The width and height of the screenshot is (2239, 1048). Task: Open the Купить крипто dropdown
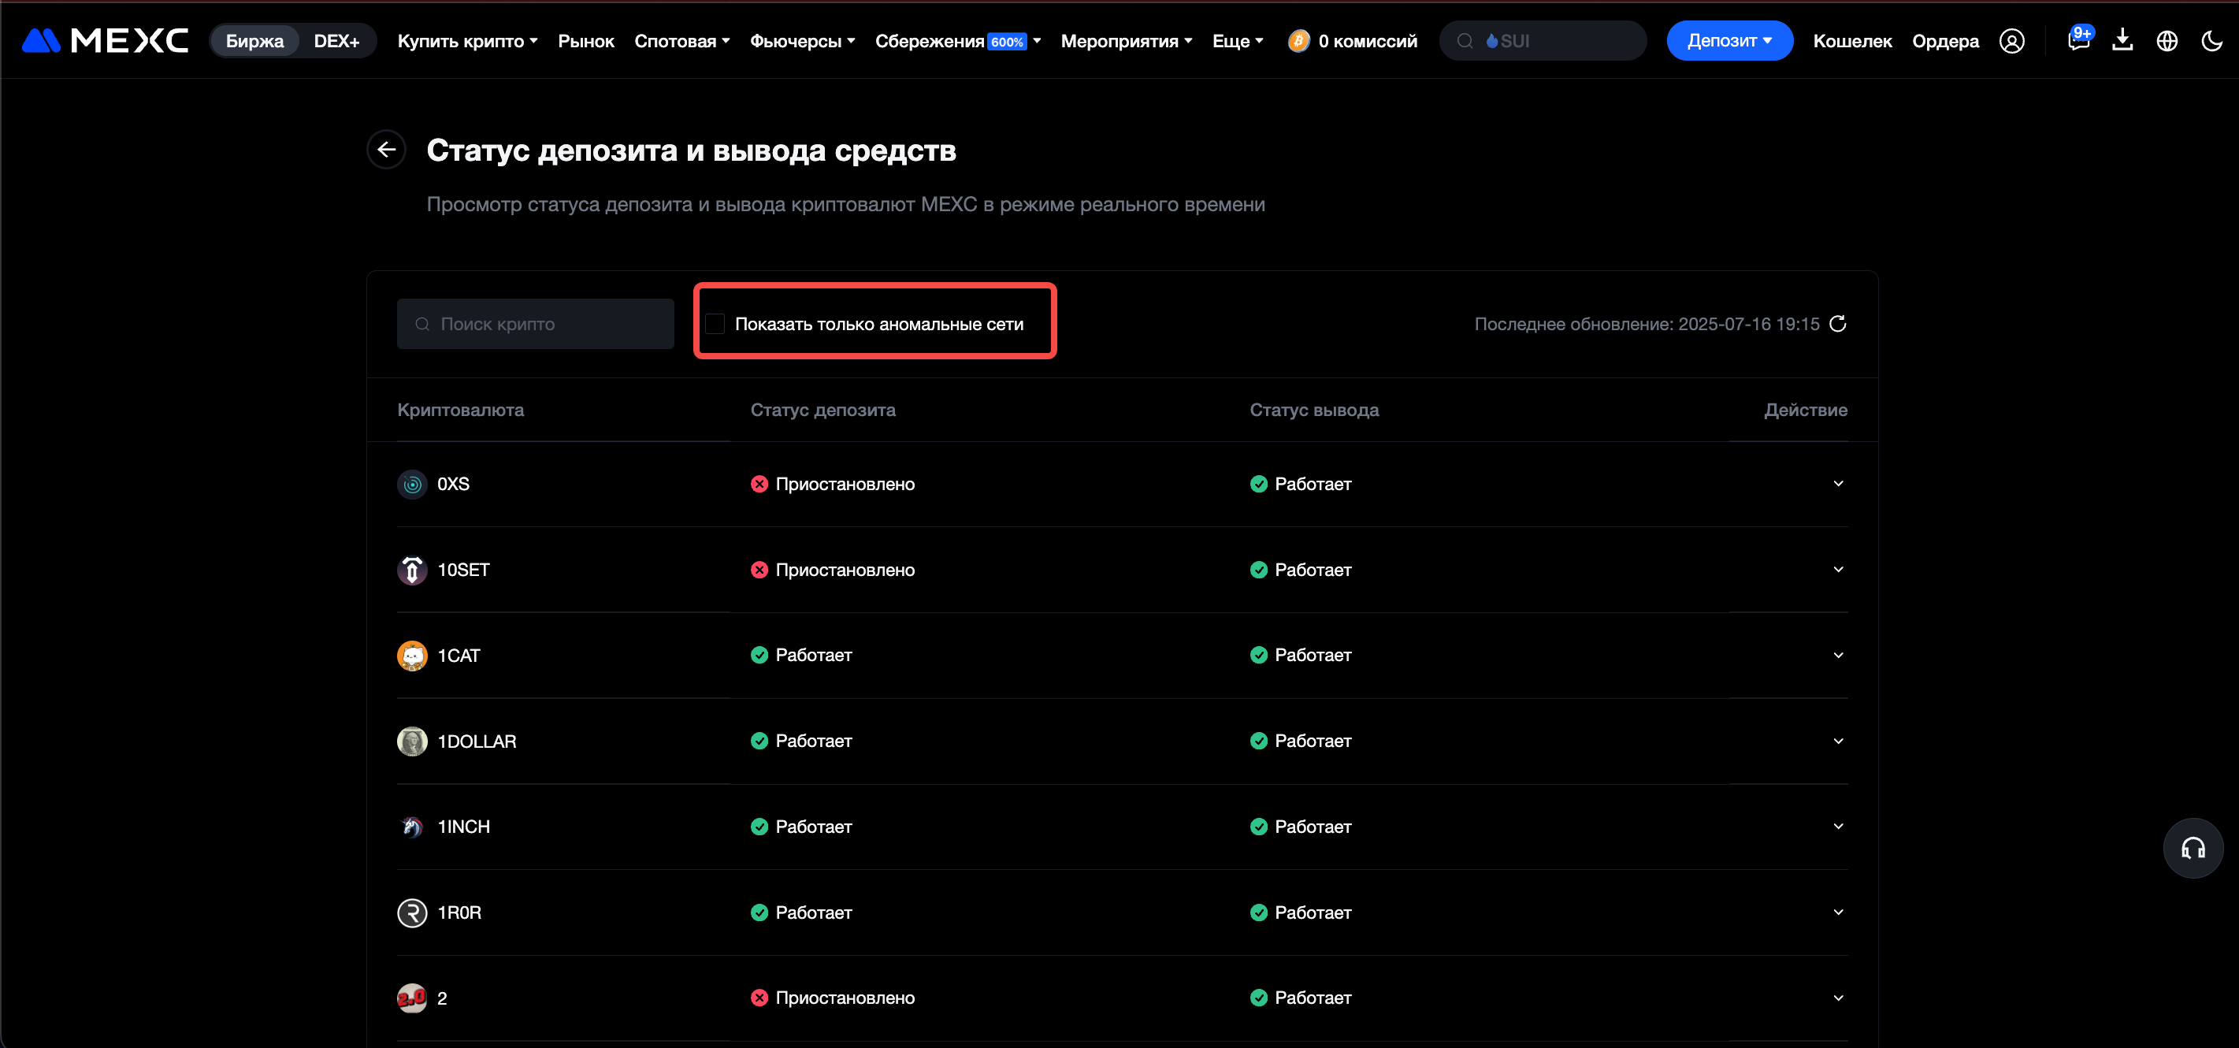(468, 41)
